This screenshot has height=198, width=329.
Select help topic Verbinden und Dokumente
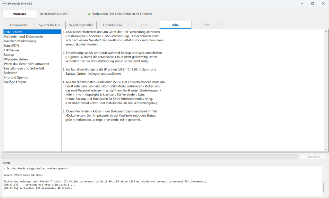click(32, 37)
